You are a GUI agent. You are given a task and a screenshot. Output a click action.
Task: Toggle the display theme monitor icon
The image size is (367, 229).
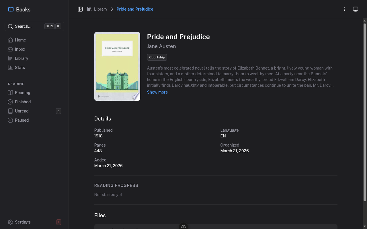pos(356,9)
